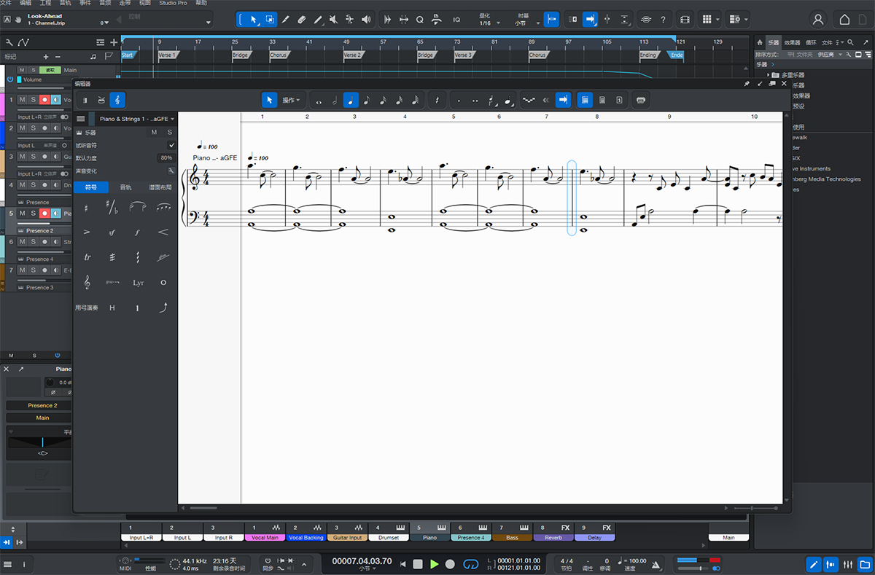
Task: Open Look-Ahead parameter dropdown arrow
Action: pos(108,23)
